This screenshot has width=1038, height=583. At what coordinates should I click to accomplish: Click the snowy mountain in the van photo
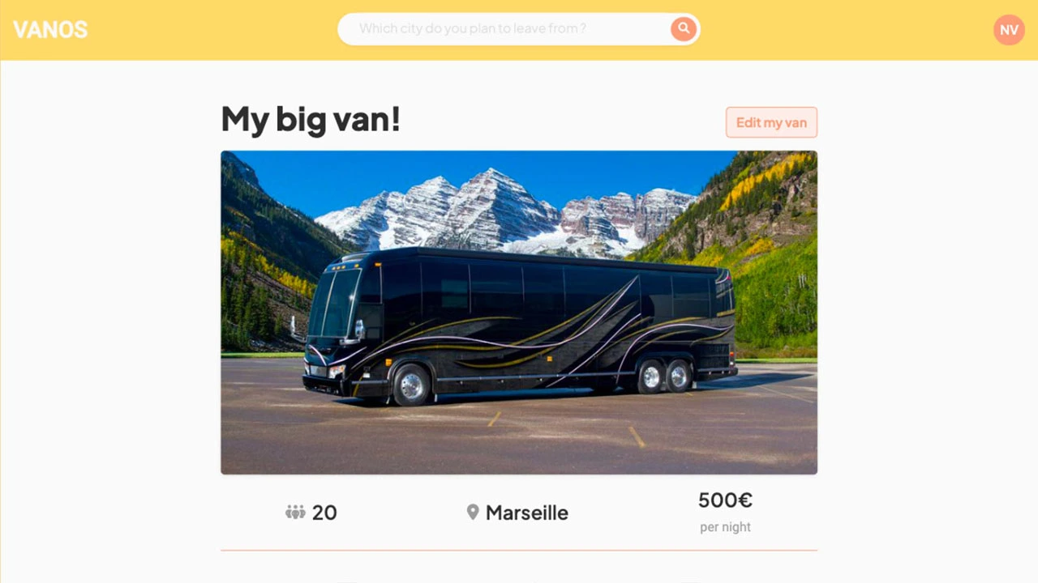click(x=495, y=211)
